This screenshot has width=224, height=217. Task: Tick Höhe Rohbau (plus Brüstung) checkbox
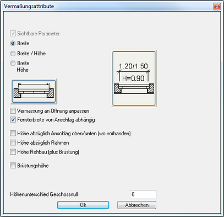point(13,152)
